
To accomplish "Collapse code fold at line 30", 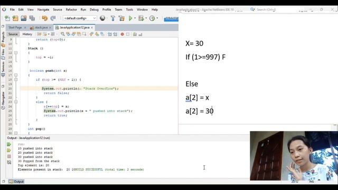I will 16,133.
